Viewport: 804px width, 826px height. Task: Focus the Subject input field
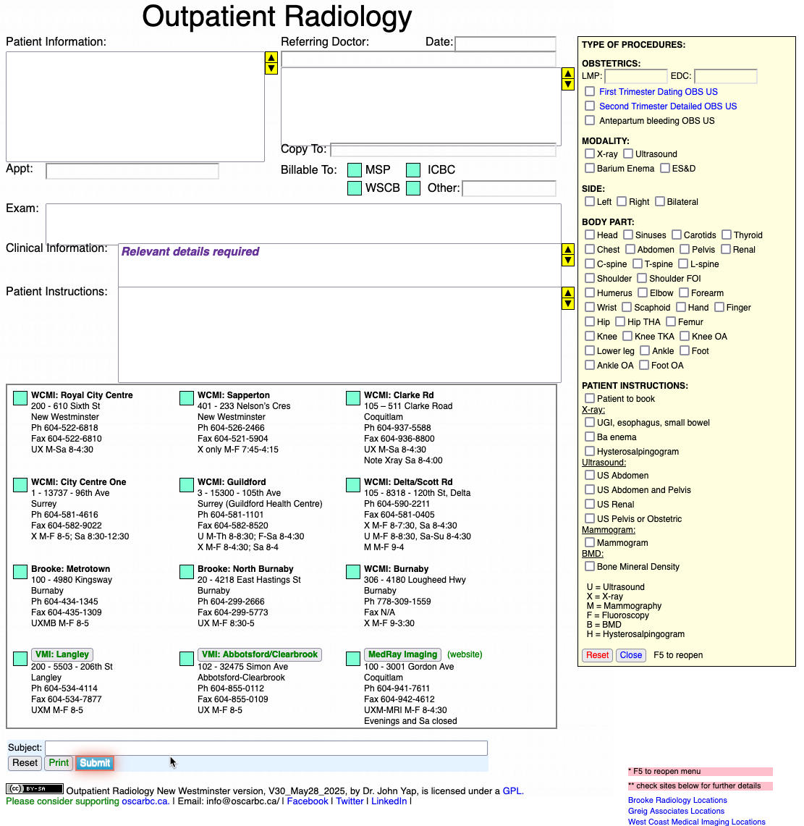coord(266,748)
